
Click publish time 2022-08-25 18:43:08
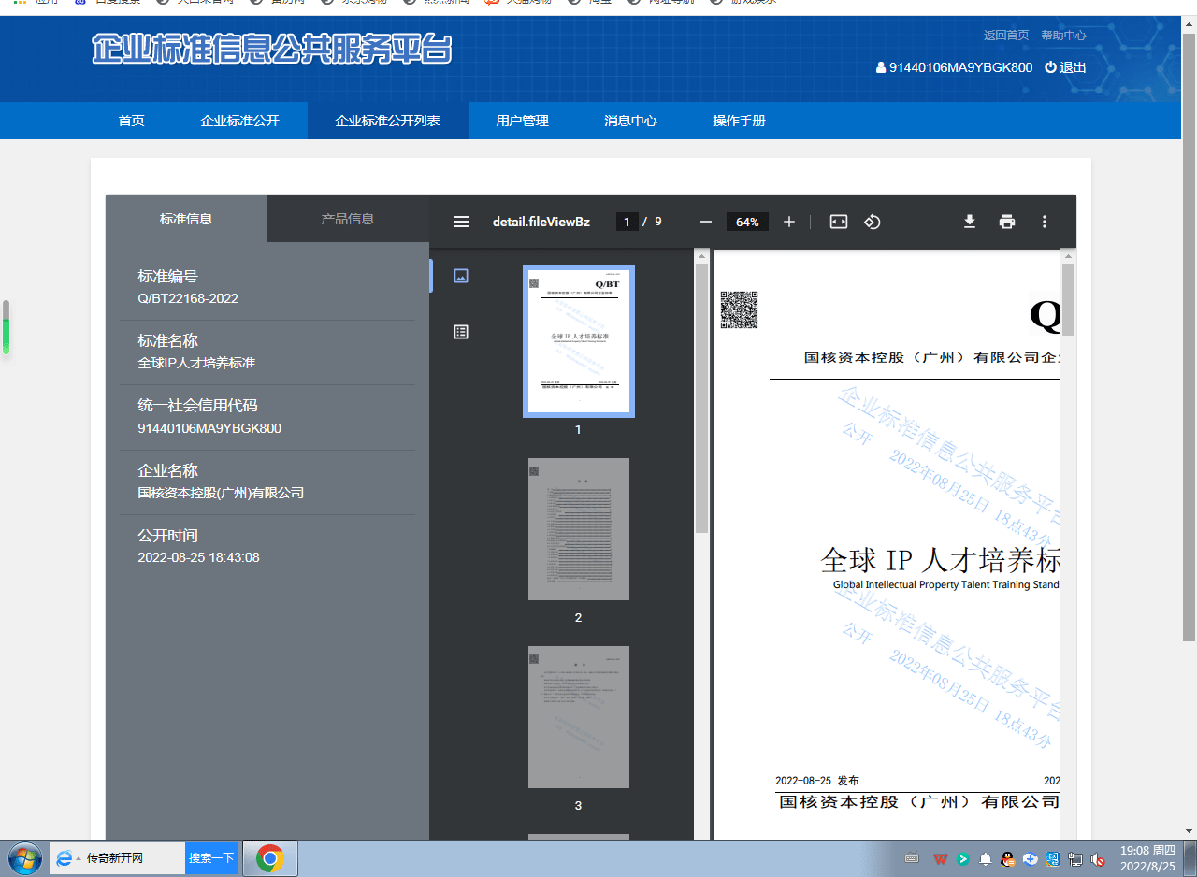(x=198, y=557)
